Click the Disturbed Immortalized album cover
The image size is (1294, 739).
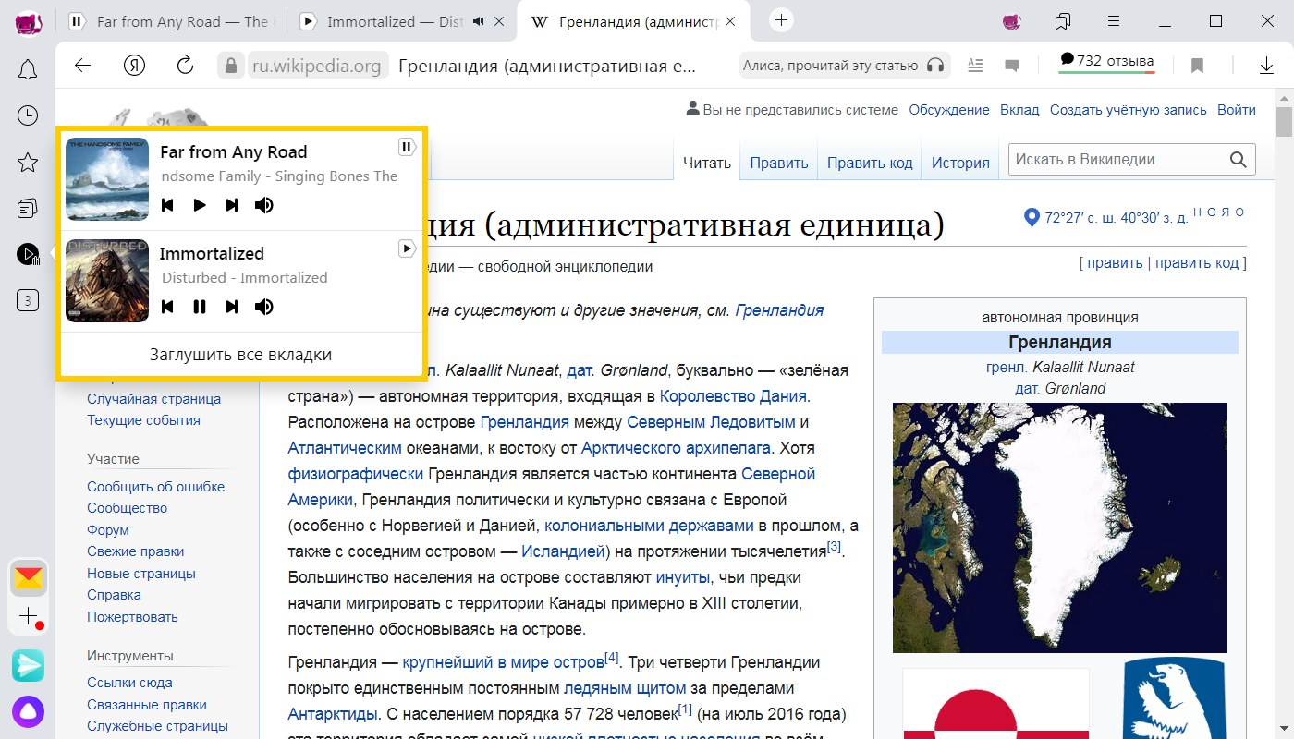click(x=107, y=281)
